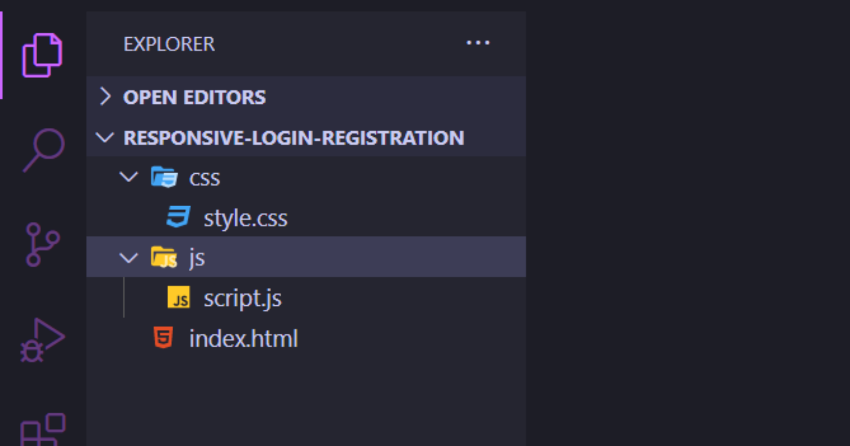Open the Explorer view icon
The image size is (850, 446).
point(42,56)
